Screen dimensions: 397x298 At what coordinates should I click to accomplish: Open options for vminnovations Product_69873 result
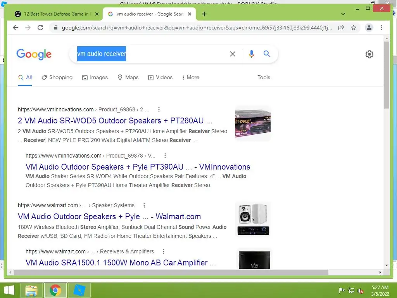(165, 156)
